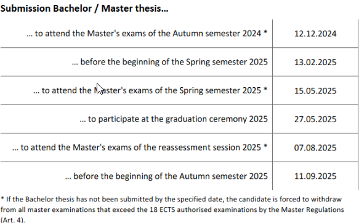The image size is (359, 223).
Task: Select the 'before the beginning of the Spring semester 2025' text
Action: [x=170, y=62]
